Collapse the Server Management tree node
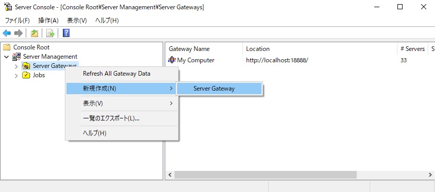 coord(7,57)
